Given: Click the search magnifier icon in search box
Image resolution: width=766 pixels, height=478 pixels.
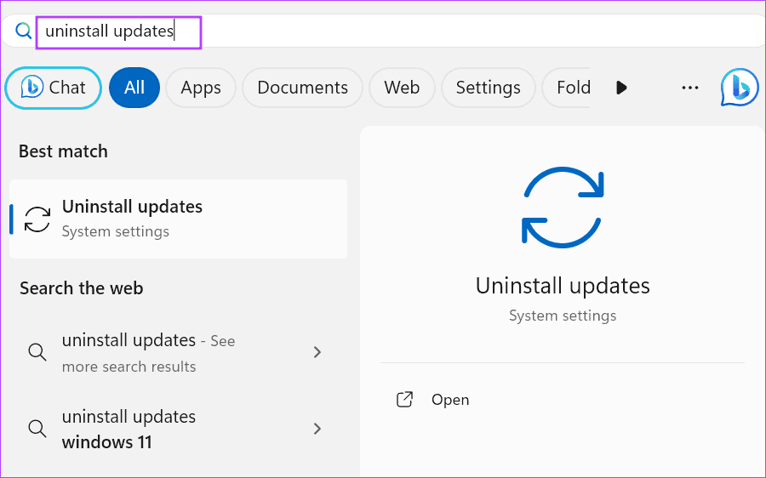Looking at the screenshot, I should [x=23, y=31].
